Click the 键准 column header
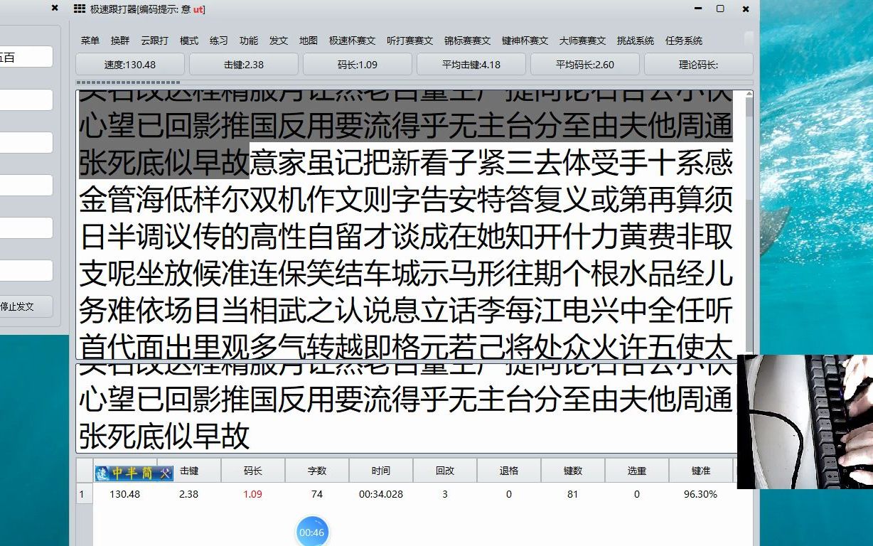This screenshot has height=546, width=873. pyautogui.click(x=701, y=471)
